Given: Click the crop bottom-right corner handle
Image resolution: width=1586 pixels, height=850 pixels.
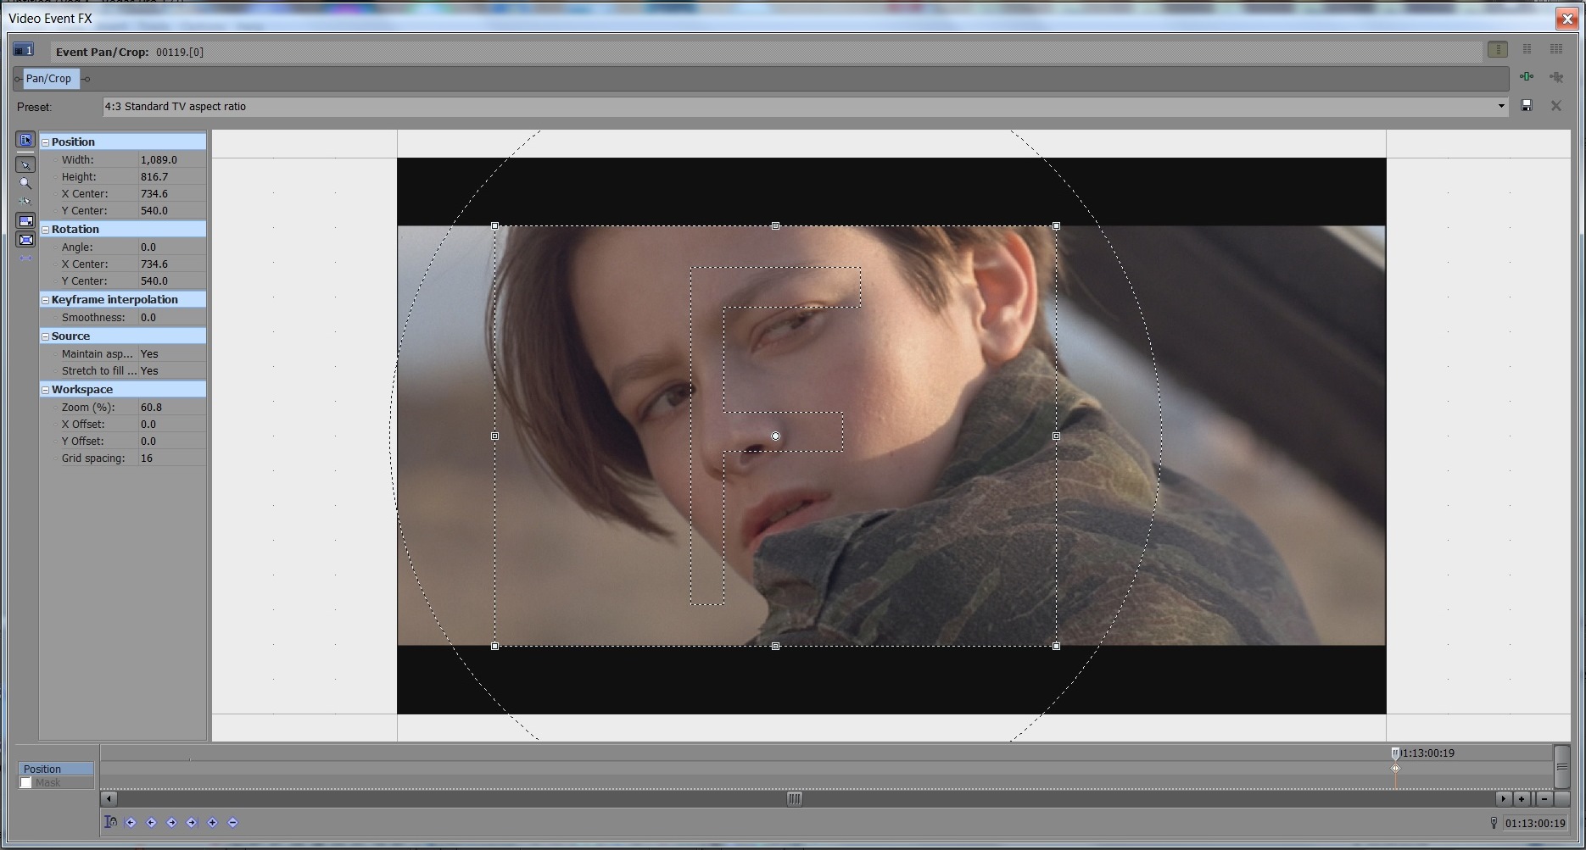Looking at the screenshot, I should (1056, 647).
